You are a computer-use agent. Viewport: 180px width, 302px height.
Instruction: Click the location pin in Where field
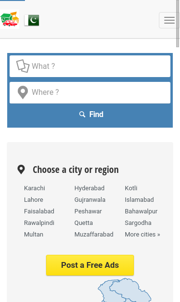coord(23,92)
